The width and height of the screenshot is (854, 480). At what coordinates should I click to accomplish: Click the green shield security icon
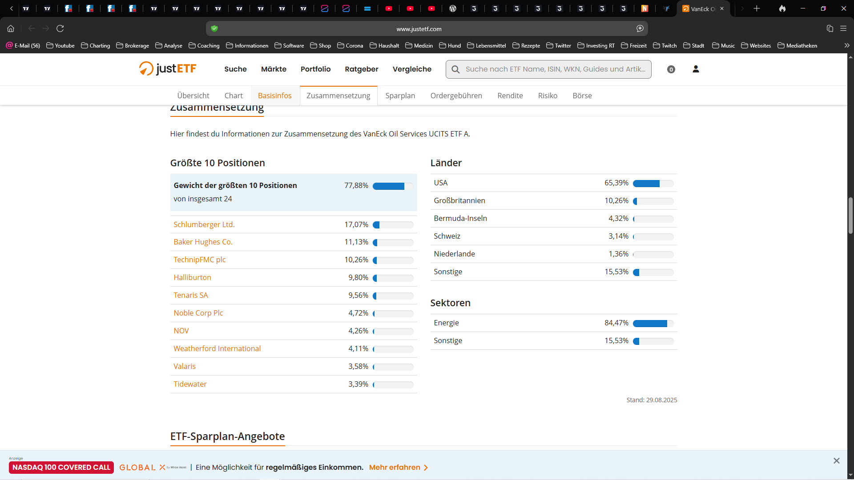[214, 28]
